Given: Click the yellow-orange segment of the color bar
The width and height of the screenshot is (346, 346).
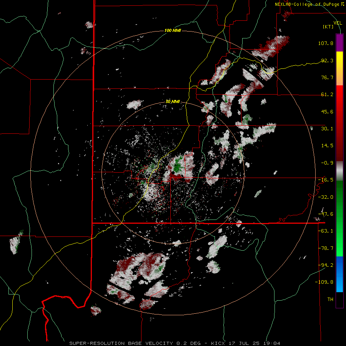Looking at the screenshot, I should click(339, 68).
